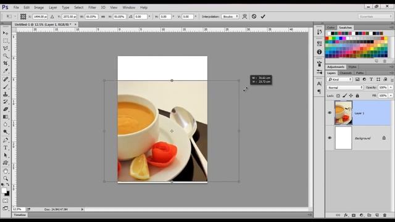395x222 pixels.
Task: Open the Layer menu
Action: coord(52,7)
